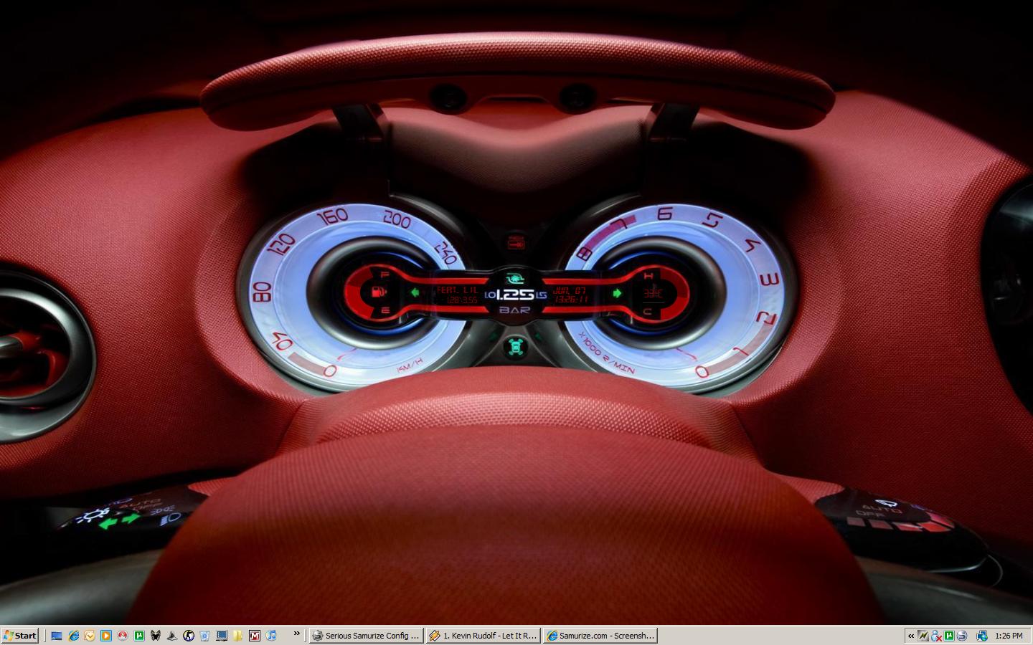Open the yellow folder quick launch icon
This screenshot has height=645, width=1033.
(x=237, y=635)
